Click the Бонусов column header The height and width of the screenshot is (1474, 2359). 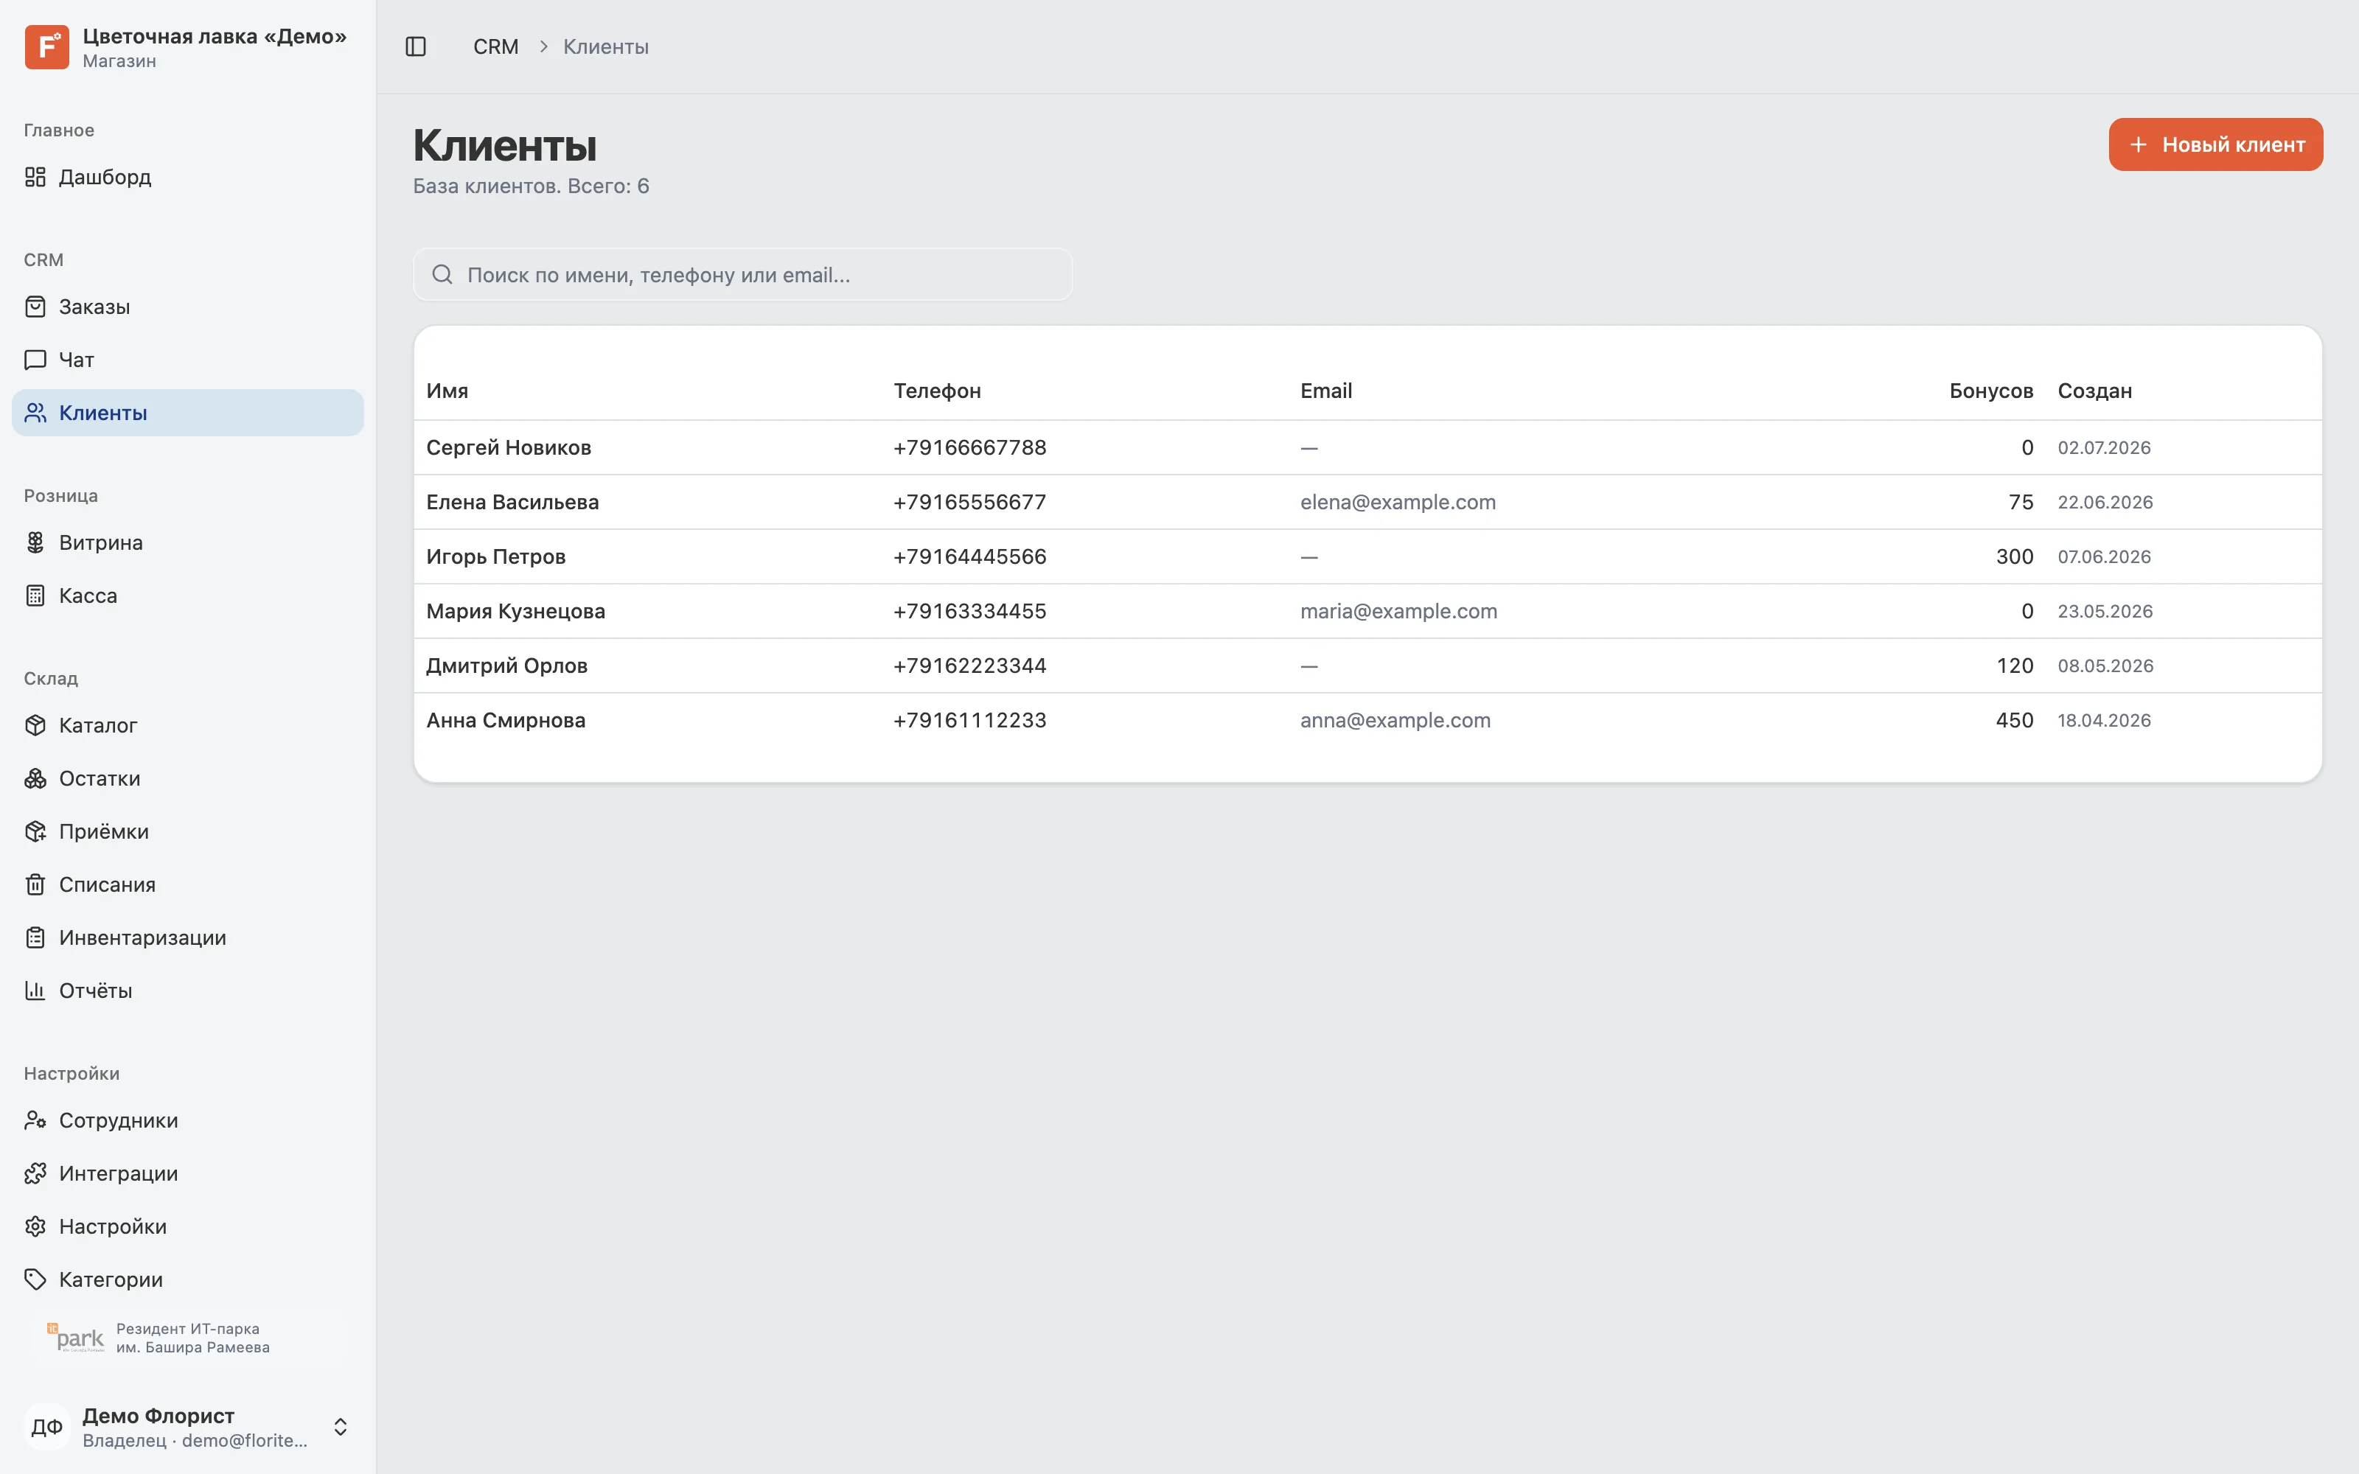[x=1990, y=391]
